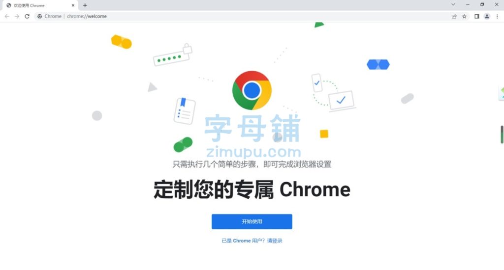Viewport: 504px width, 270px height.
Task: Open the profile avatar icon
Action: [487, 16]
